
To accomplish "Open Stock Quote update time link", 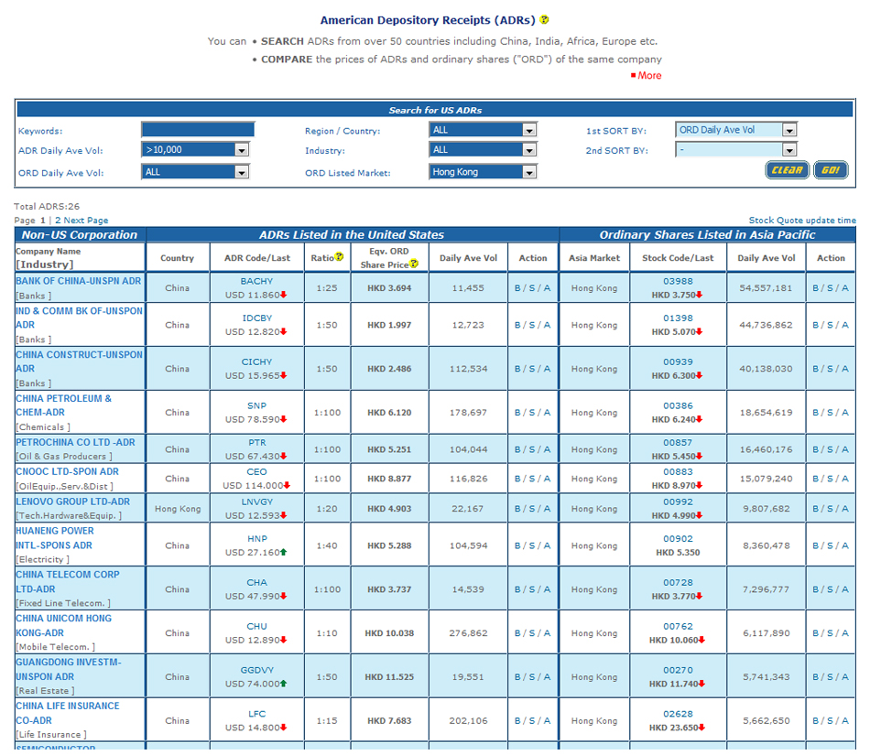I will (802, 220).
